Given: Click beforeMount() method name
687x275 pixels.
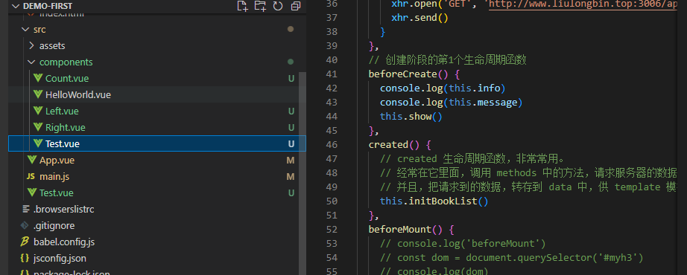Looking at the screenshot, I should pyautogui.click(x=399, y=229).
